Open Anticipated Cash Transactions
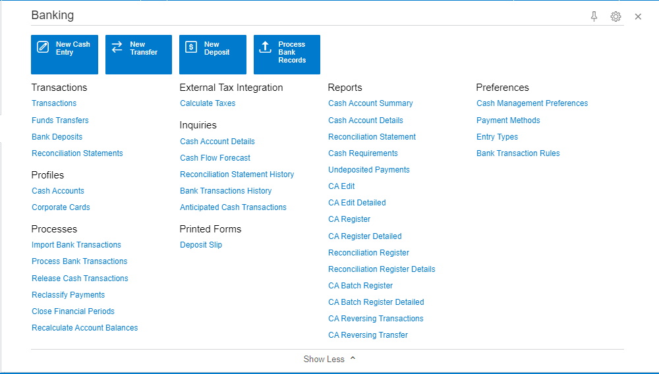 [x=233, y=207]
